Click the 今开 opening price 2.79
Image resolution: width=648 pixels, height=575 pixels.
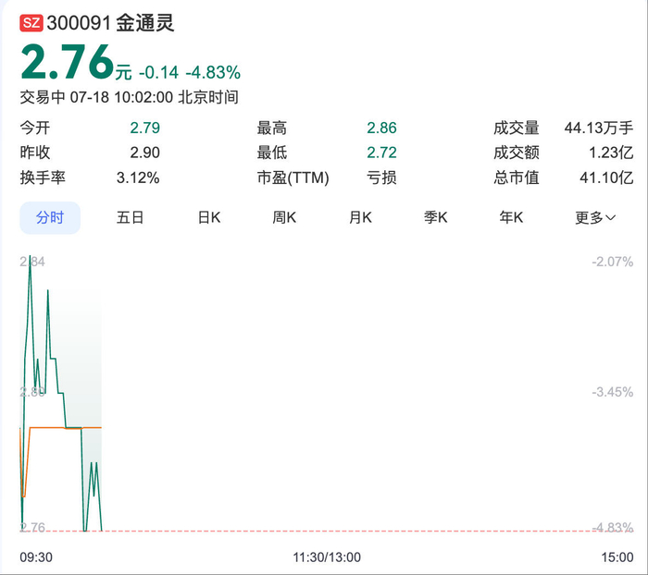point(145,128)
